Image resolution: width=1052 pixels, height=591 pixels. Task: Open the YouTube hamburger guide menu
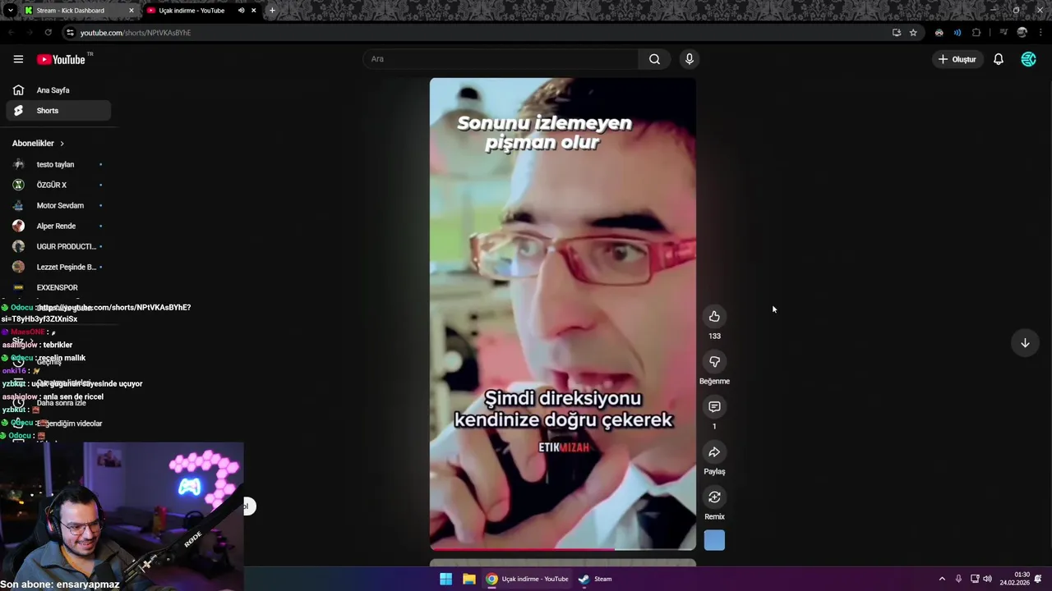pos(18,59)
